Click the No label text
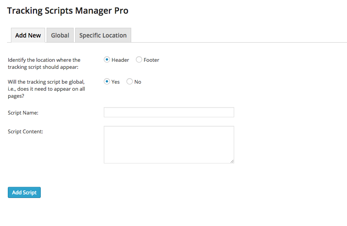 coord(137,82)
